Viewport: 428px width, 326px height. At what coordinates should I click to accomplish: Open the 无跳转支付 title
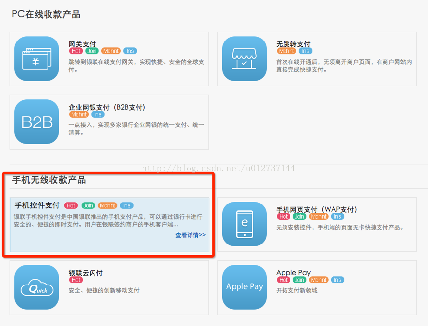pyautogui.click(x=293, y=44)
